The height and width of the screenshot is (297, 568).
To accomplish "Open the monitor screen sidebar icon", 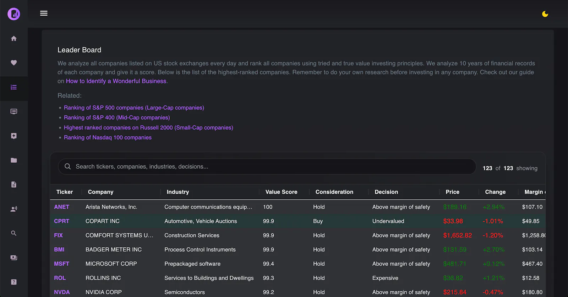I will [14, 112].
